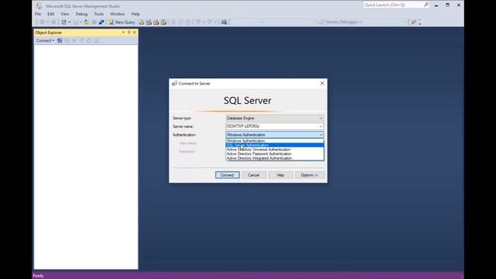Choose Active Directory Universal Authentication

[274, 150]
